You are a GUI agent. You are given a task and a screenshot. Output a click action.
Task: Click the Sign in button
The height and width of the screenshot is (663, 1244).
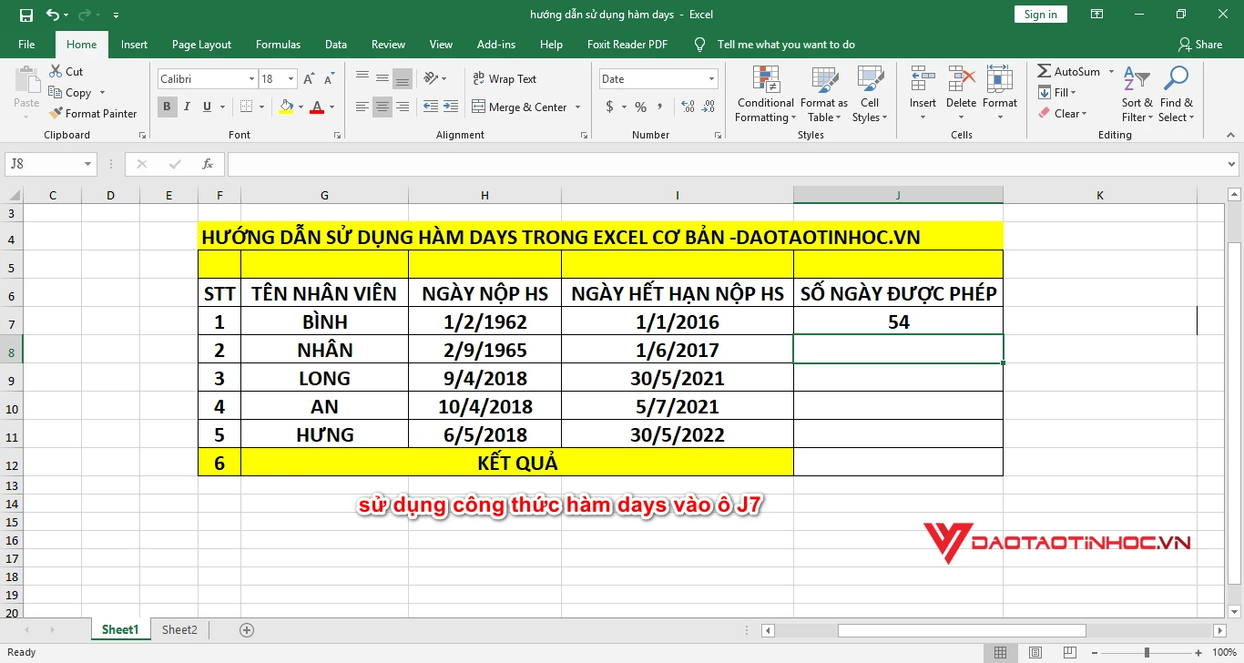point(1040,15)
